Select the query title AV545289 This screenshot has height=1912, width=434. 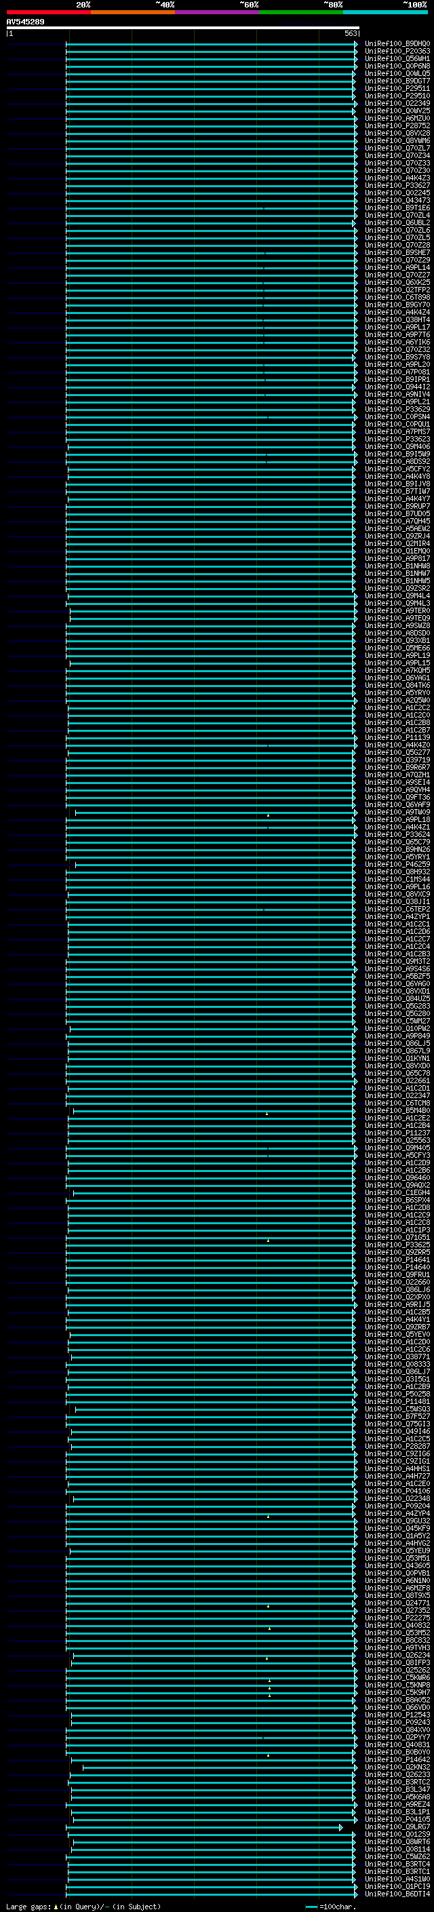25,22
